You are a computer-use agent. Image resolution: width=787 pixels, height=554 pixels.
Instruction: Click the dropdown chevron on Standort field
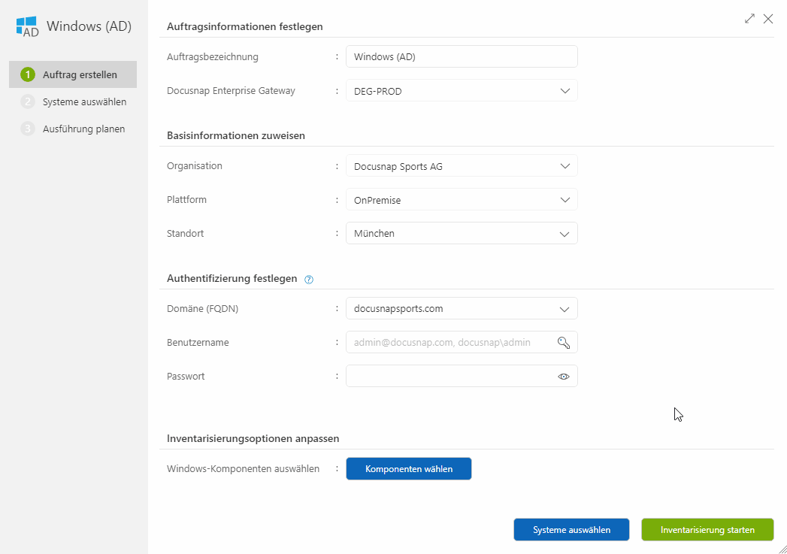coord(564,233)
